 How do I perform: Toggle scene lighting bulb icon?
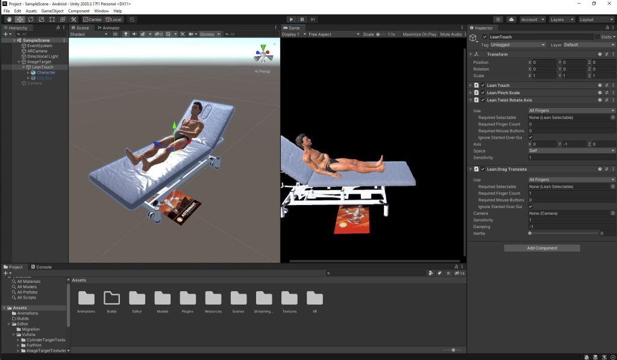[125, 34]
